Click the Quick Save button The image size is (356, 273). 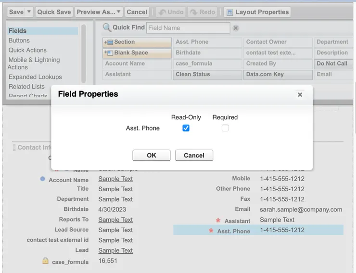tap(54, 12)
